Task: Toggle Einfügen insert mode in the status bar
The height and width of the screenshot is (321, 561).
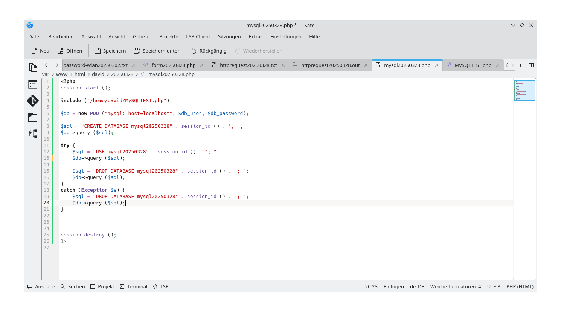Action: click(393, 286)
